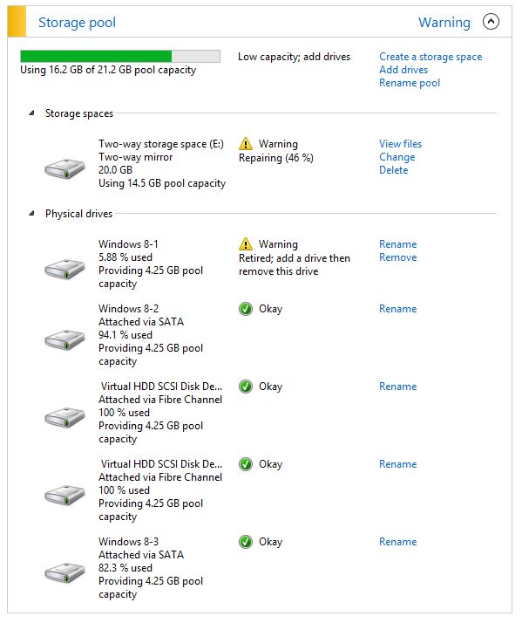522x623 pixels.
Task: Click the Windows 8-3 drive icon
Action: point(64,572)
